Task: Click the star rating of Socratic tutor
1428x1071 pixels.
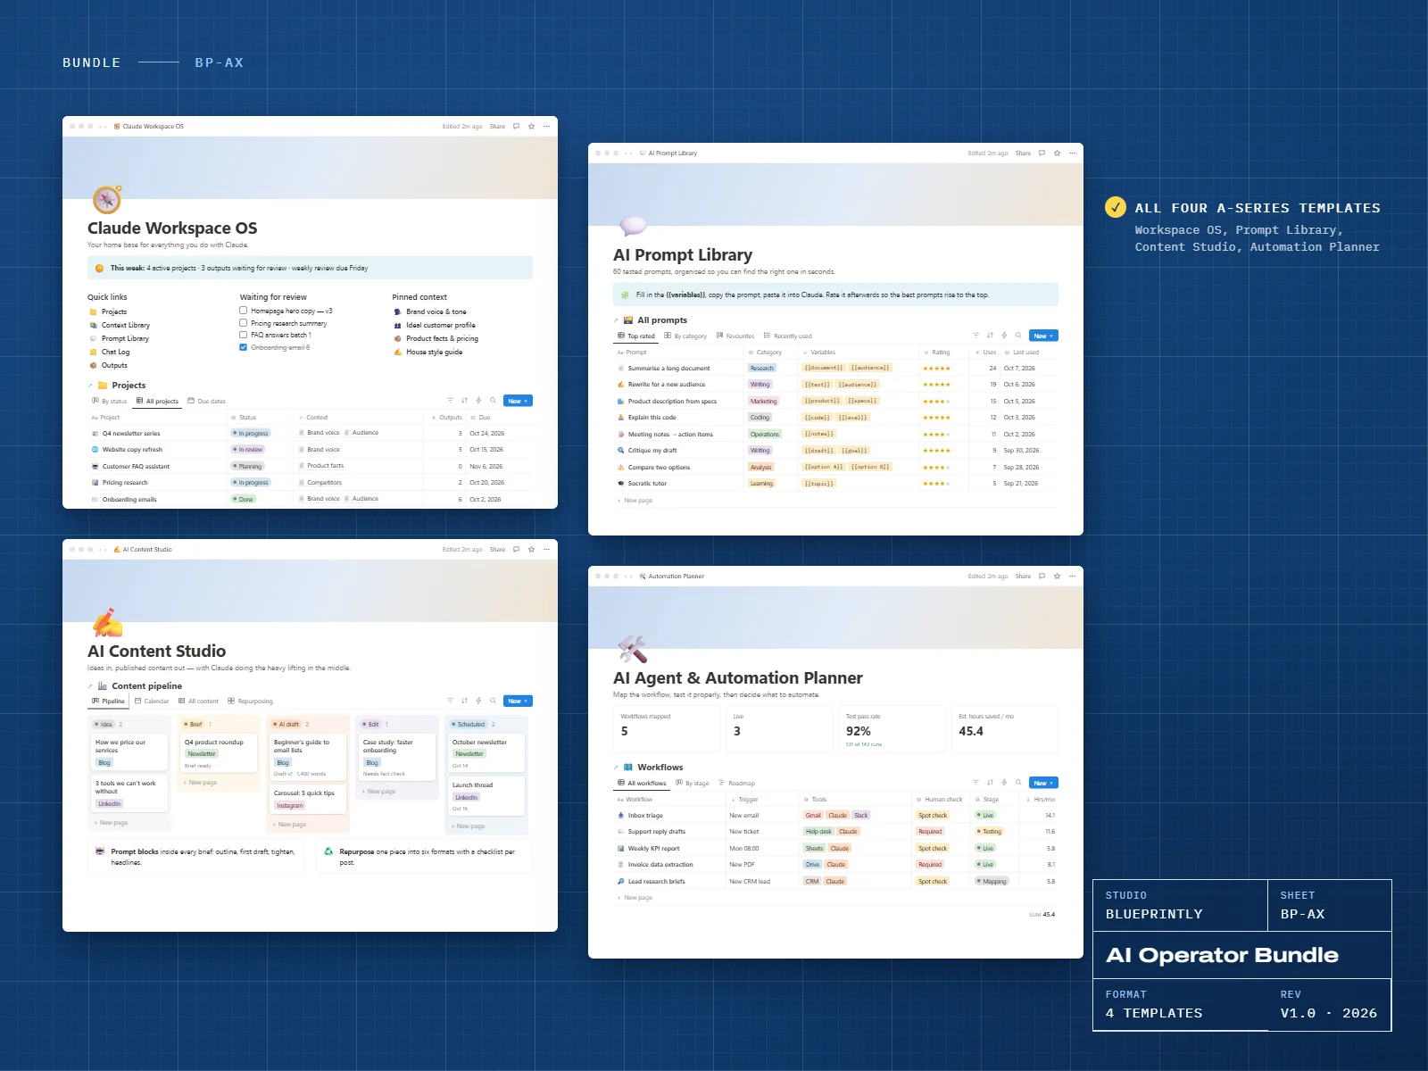Action: [x=936, y=484]
